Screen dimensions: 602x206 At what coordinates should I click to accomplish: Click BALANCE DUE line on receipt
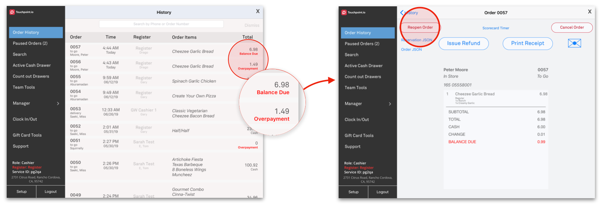point(497,142)
